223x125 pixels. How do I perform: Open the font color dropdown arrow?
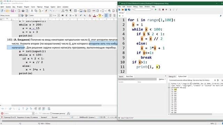point(97,15)
